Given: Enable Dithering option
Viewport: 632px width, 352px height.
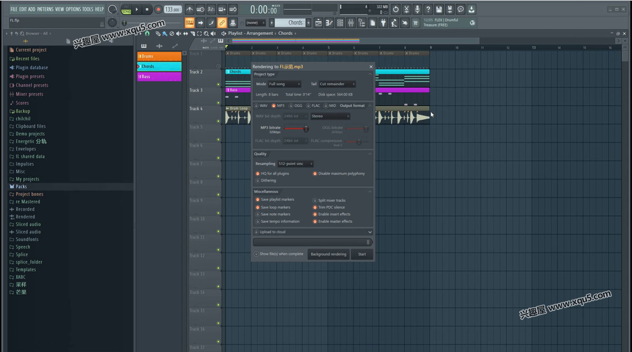Looking at the screenshot, I should tap(266, 180).
